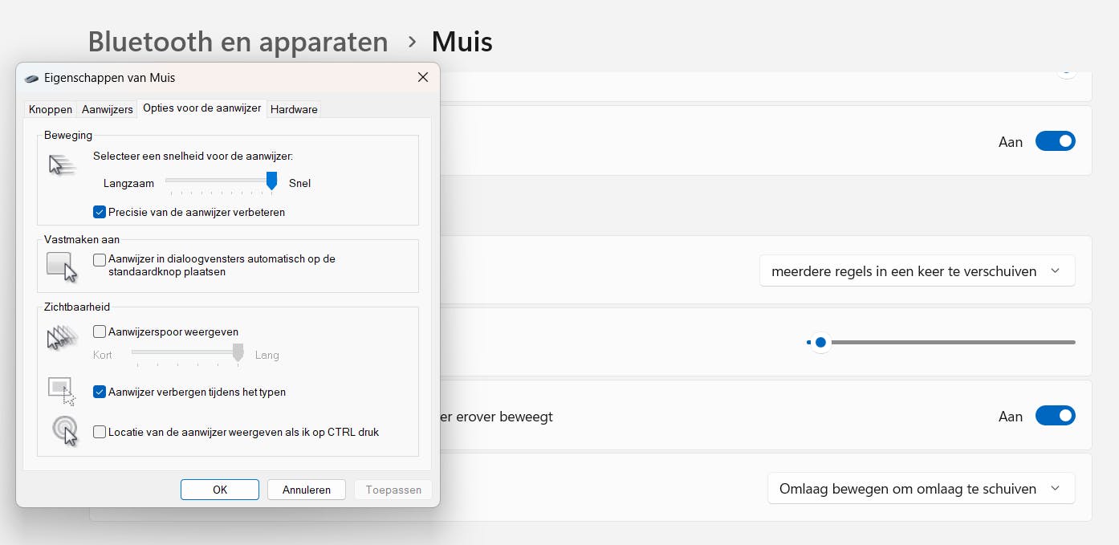Switch to the Knoppen tab
The height and width of the screenshot is (545, 1119).
[51, 109]
